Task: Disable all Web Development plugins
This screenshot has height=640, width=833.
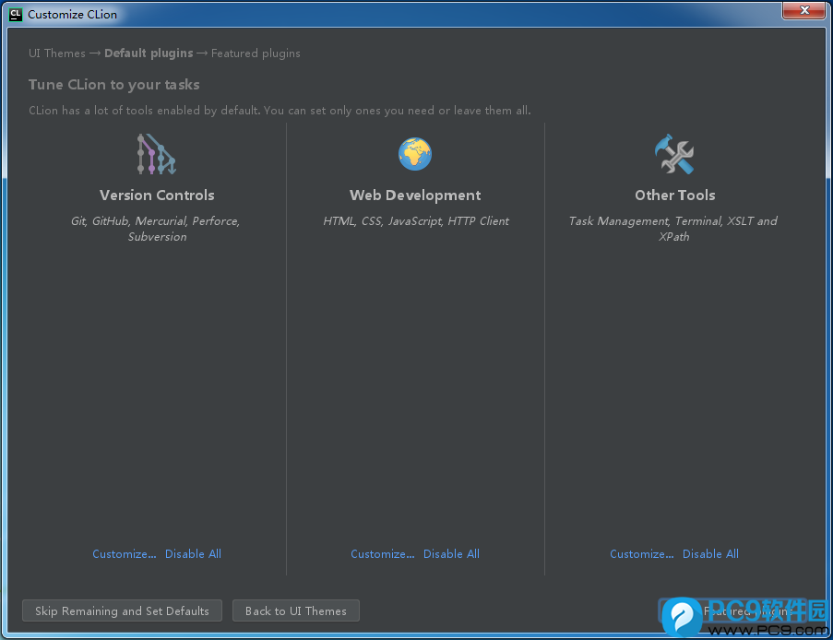Action: tap(452, 554)
